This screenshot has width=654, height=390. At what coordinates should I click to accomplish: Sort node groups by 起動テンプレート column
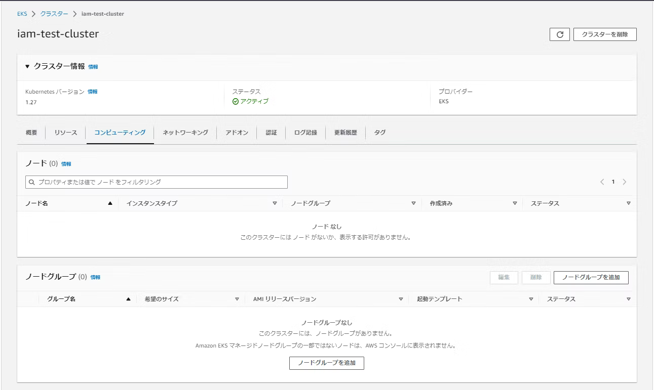point(531,299)
